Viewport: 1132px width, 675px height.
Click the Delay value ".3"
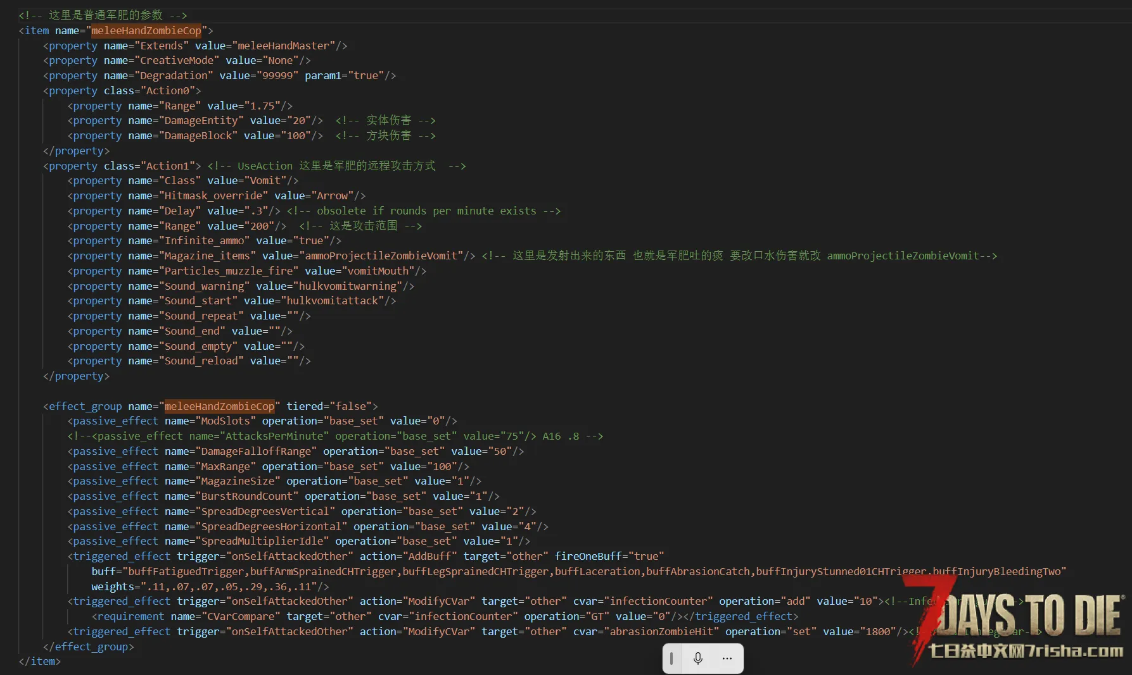[256, 211]
